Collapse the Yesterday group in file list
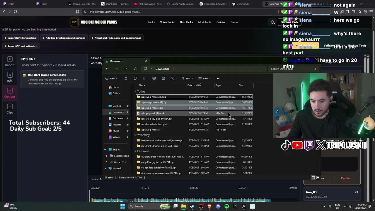 135,135
